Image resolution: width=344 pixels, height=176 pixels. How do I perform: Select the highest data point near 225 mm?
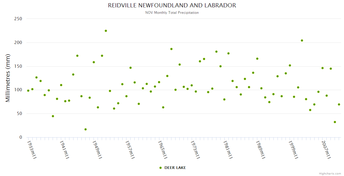[106, 31]
